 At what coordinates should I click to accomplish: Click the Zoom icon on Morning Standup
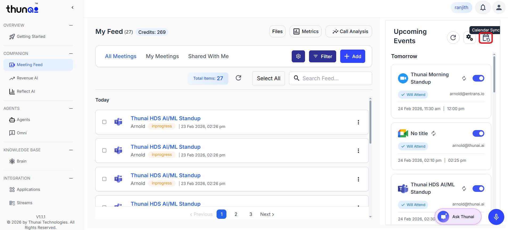pyautogui.click(x=403, y=78)
